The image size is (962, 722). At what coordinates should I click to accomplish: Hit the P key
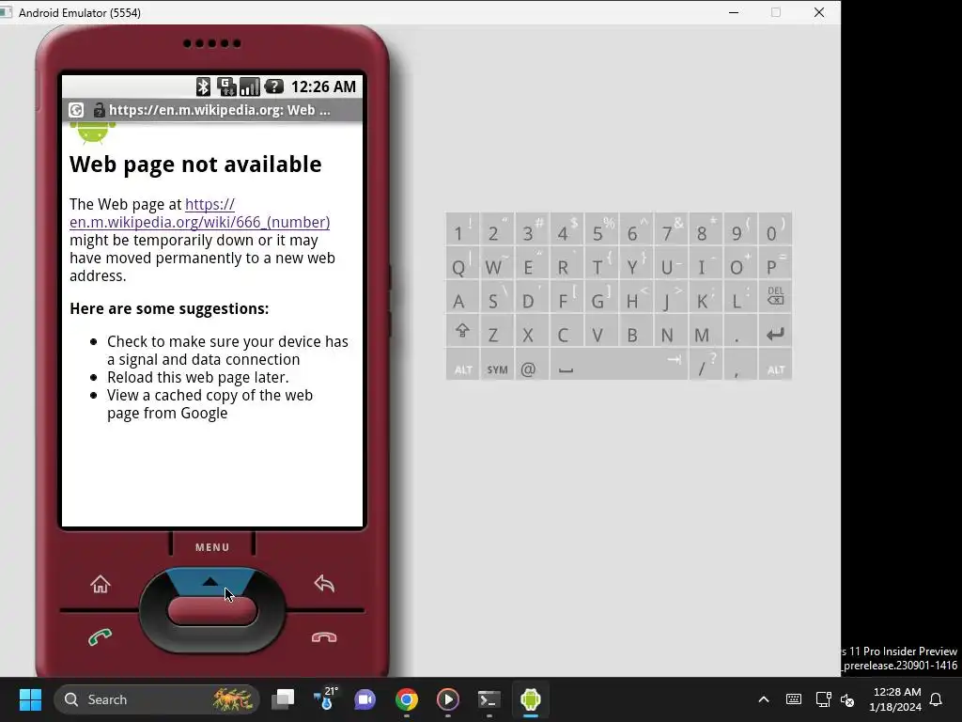pyautogui.click(x=775, y=263)
